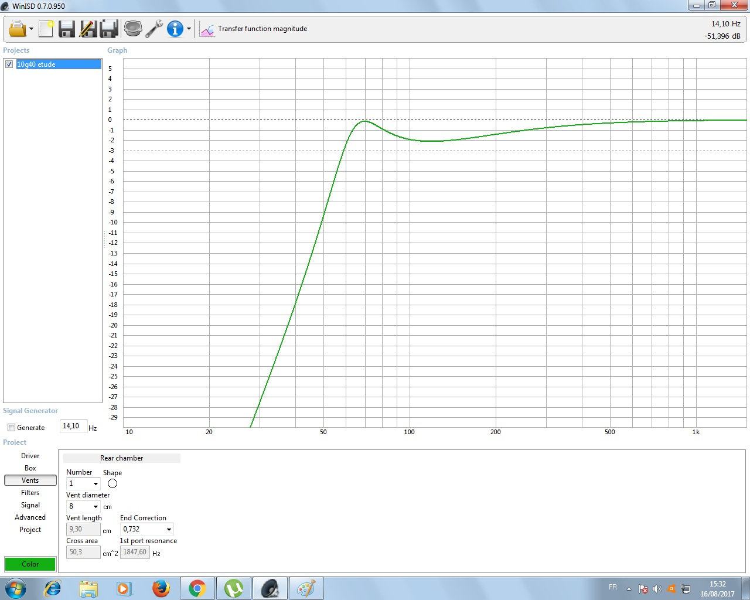Click the Rear chamber header
750x600 pixels.
pos(122,458)
